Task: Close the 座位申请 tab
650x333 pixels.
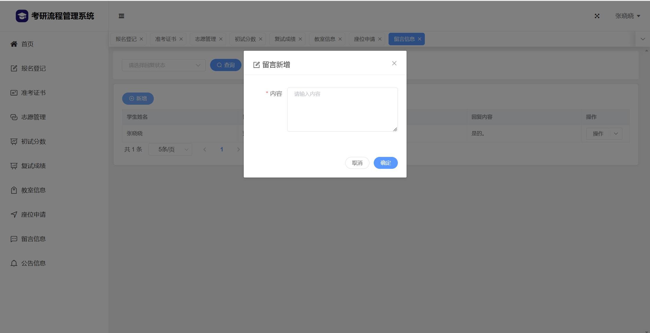Action: click(x=380, y=39)
